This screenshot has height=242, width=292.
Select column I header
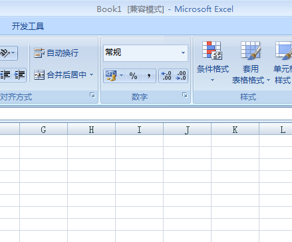pyautogui.click(x=139, y=129)
